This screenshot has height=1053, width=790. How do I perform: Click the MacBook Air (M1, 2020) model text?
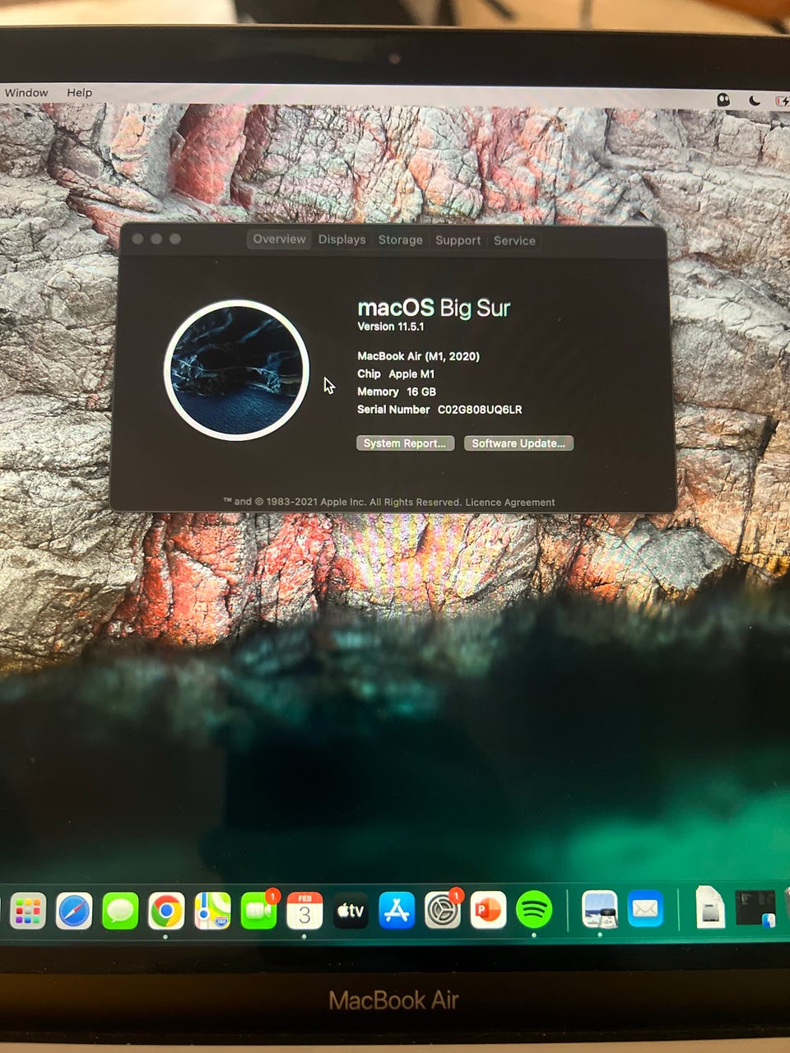pyautogui.click(x=418, y=356)
